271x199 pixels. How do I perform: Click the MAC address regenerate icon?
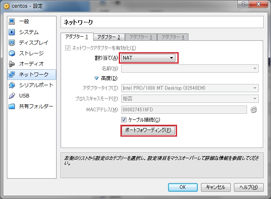[x=254, y=110]
